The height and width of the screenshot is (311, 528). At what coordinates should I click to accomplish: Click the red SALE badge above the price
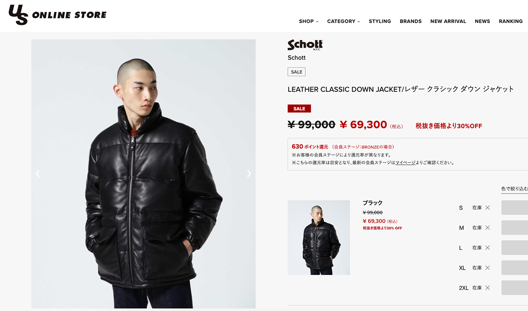coord(299,109)
